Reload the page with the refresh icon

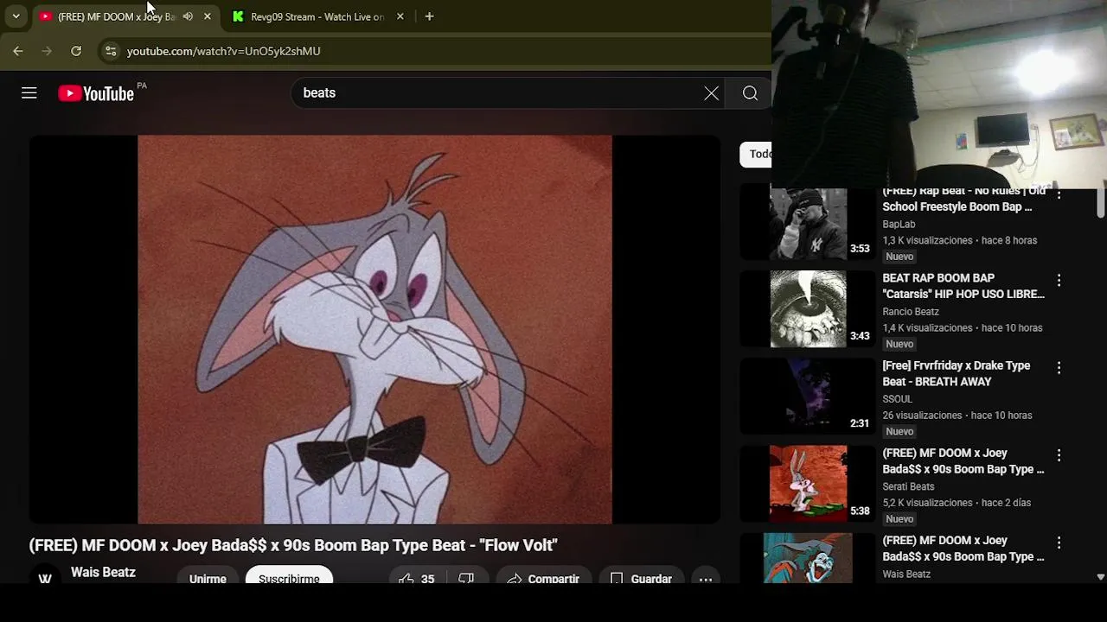tap(76, 51)
